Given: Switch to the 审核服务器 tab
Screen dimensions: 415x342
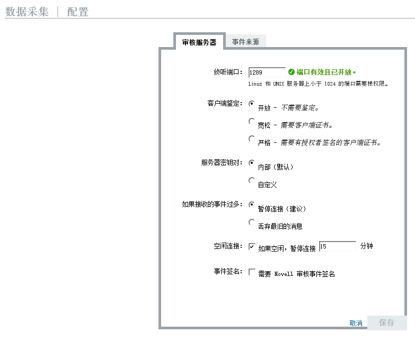Looking at the screenshot, I should point(199,42).
